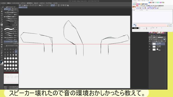Select the Eraser tool
The width and height of the screenshot is (173, 97).
point(2,31)
